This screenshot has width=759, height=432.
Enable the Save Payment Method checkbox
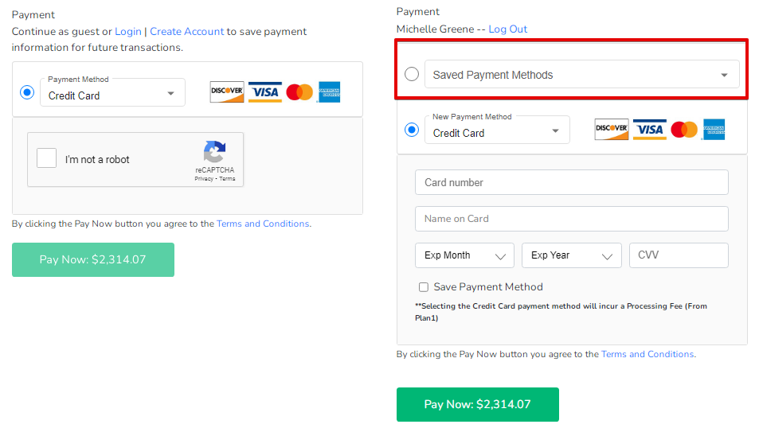click(424, 287)
